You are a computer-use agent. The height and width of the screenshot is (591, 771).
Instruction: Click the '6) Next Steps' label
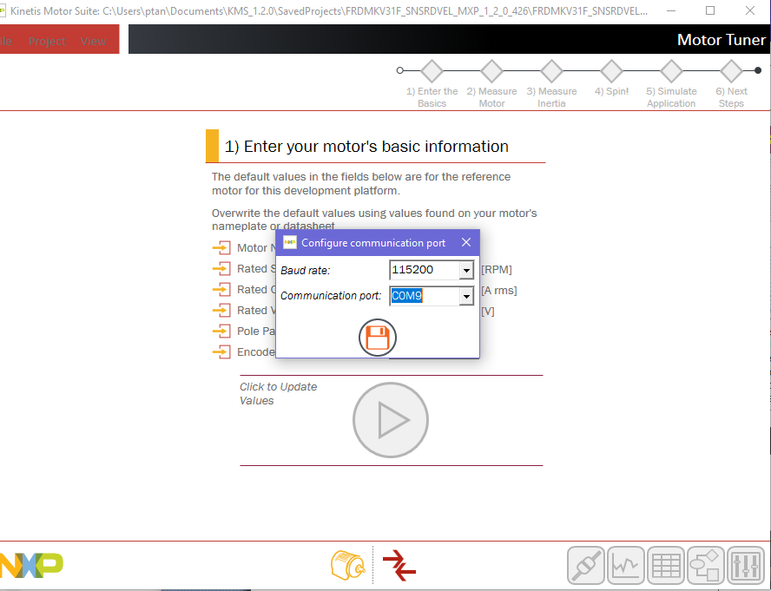click(x=731, y=97)
